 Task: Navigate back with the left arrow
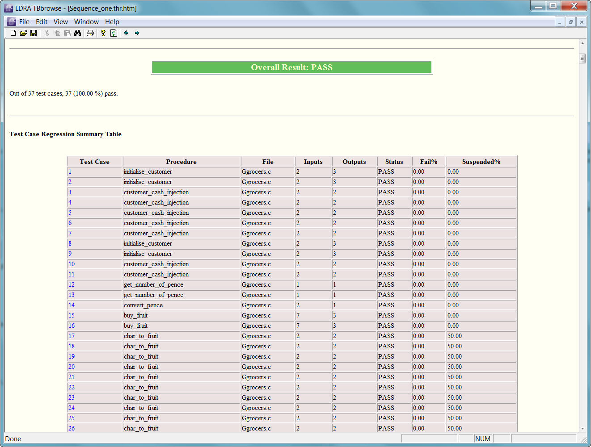[127, 33]
